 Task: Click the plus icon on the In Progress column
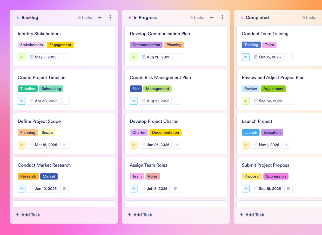212,17
